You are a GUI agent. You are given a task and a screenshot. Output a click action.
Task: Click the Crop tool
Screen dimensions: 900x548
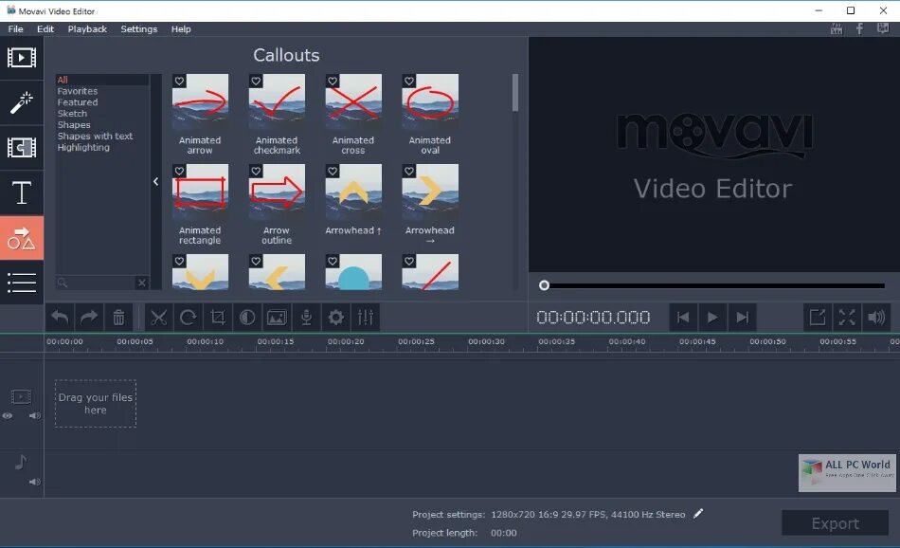218,317
